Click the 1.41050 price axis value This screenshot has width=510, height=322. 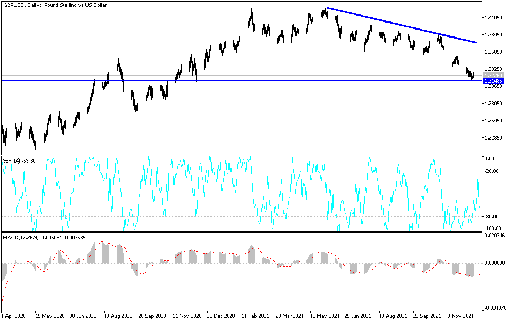coord(493,17)
